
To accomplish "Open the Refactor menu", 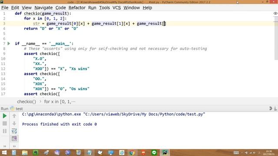I will (77, 8).
